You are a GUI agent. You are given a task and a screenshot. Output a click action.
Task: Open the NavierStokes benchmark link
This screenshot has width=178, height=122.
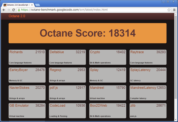tap(19, 88)
